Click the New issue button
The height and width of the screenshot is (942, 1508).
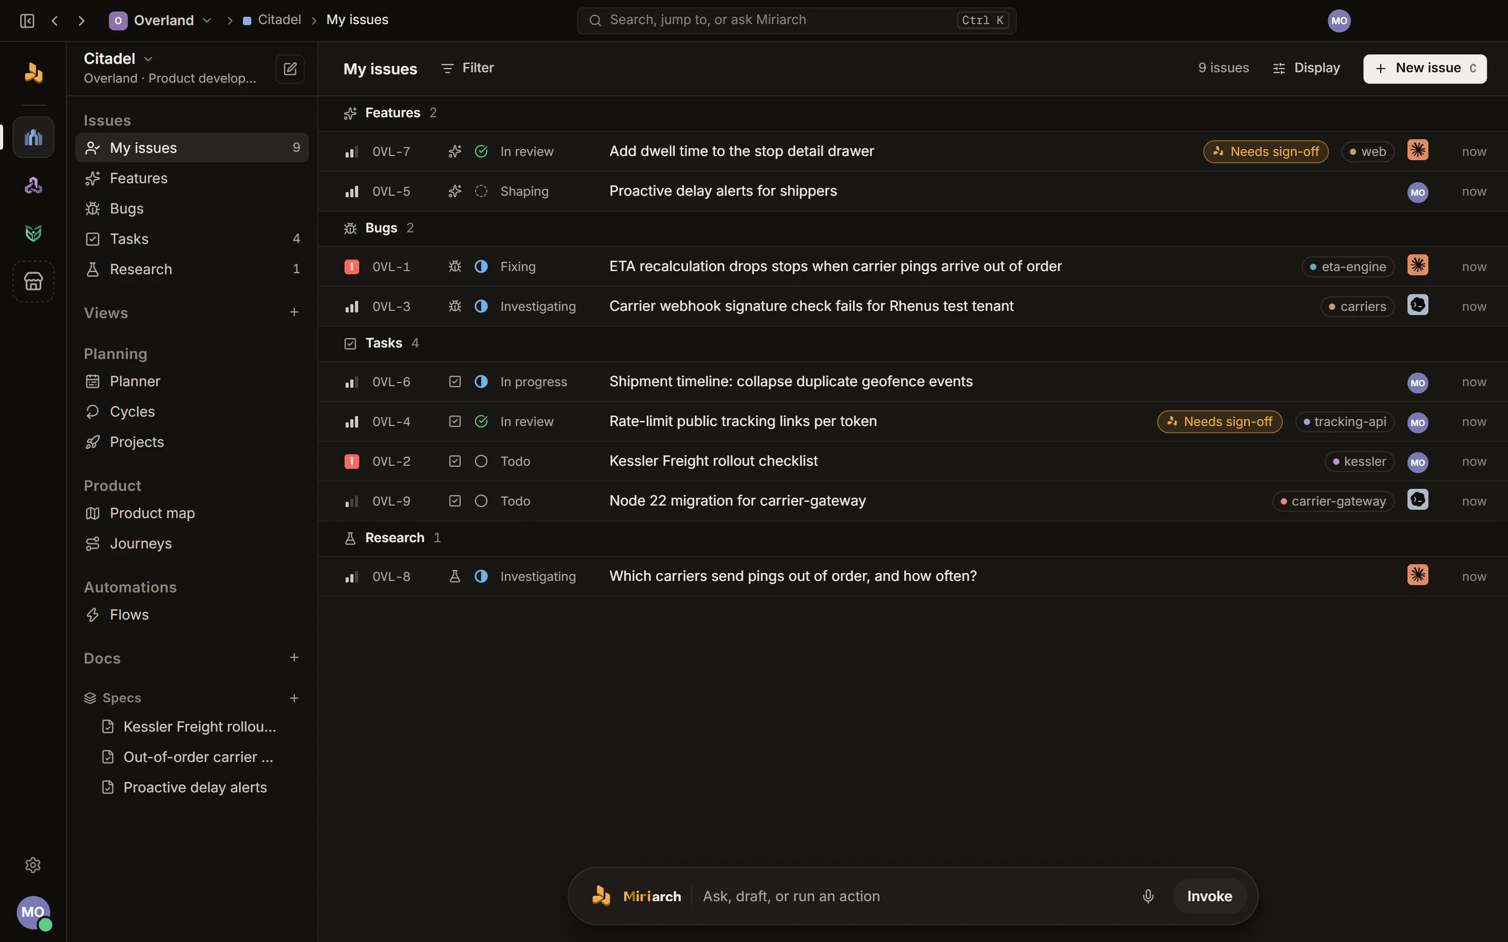point(1424,68)
